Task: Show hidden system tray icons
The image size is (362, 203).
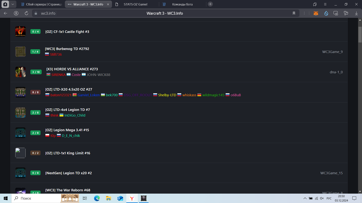Action: 305,198
